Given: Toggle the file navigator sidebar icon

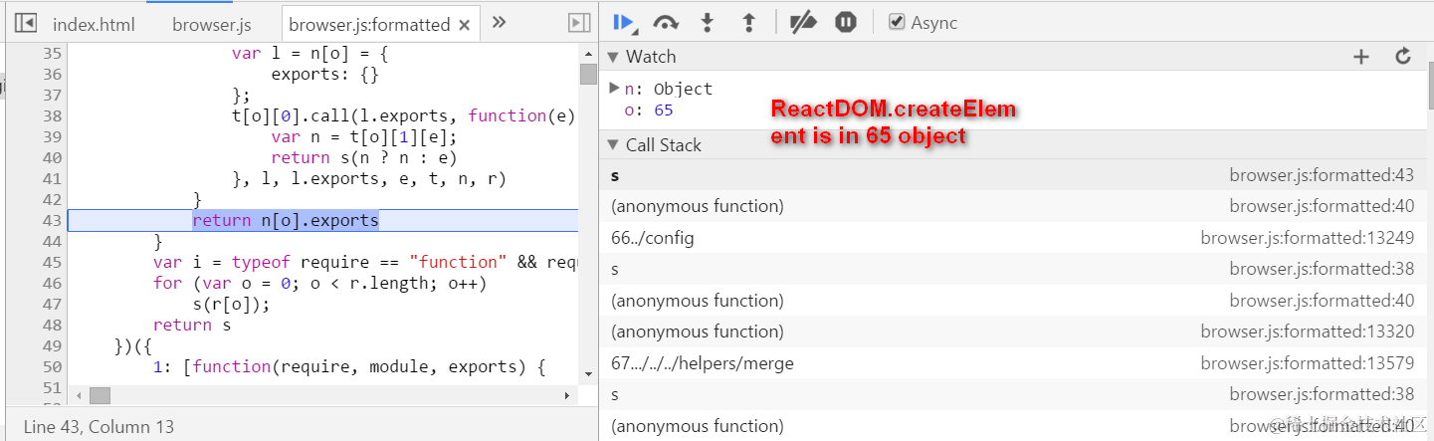Looking at the screenshot, I should (x=26, y=23).
